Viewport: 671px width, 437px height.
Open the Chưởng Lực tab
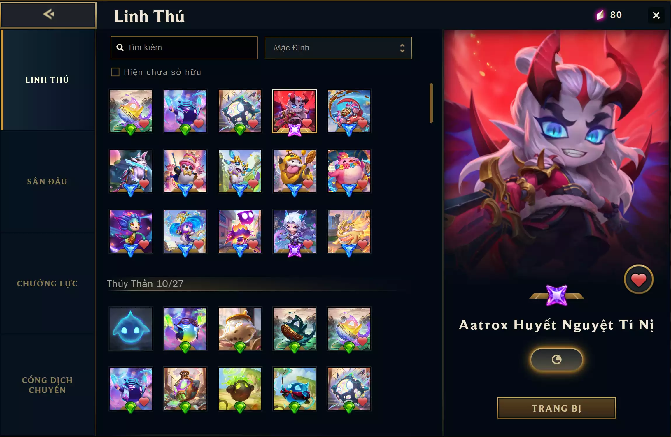[x=47, y=283]
